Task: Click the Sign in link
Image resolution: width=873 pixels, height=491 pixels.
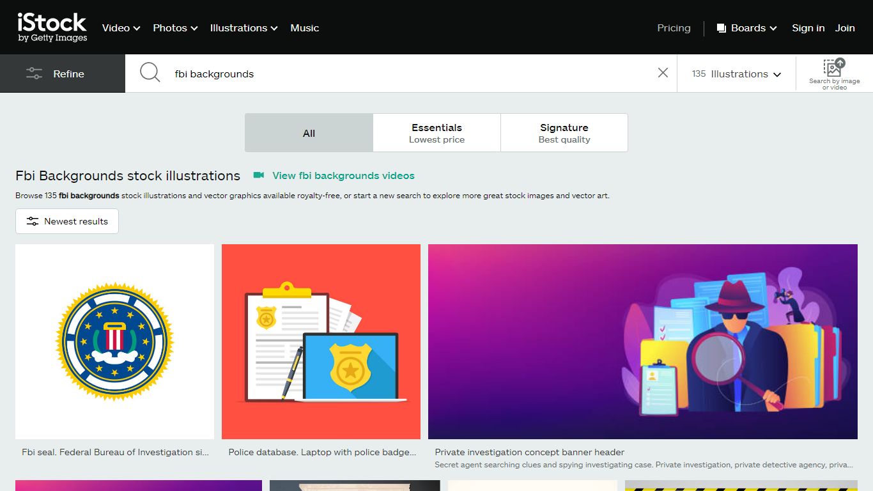Action: pyautogui.click(x=808, y=28)
